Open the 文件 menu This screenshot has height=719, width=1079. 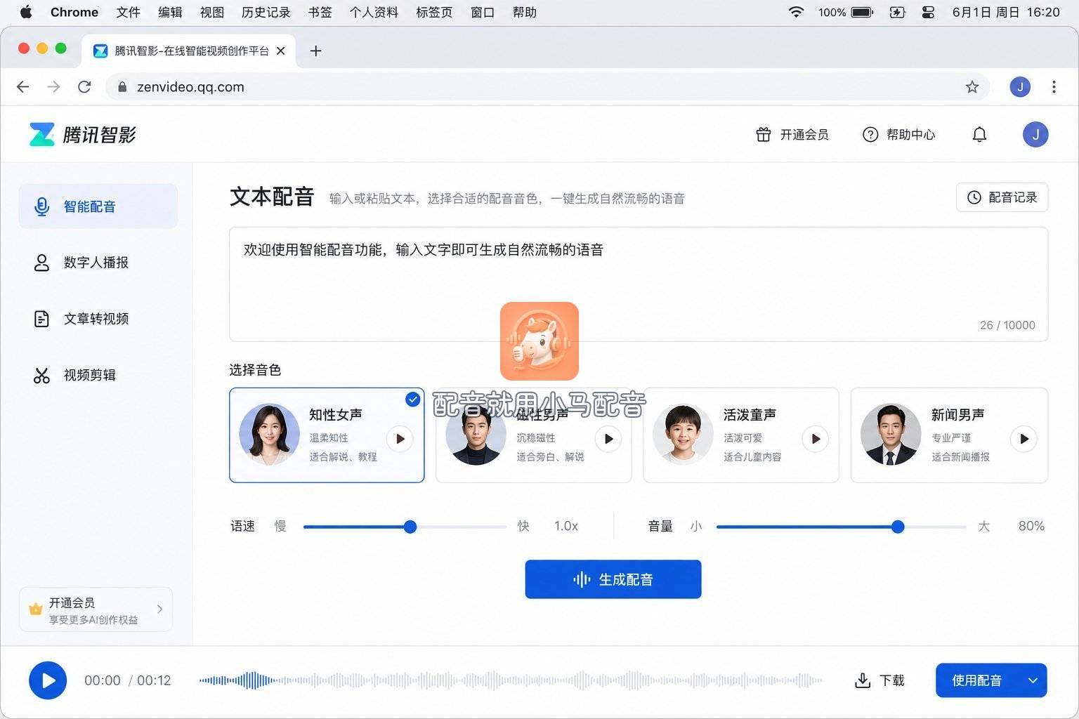point(128,12)
